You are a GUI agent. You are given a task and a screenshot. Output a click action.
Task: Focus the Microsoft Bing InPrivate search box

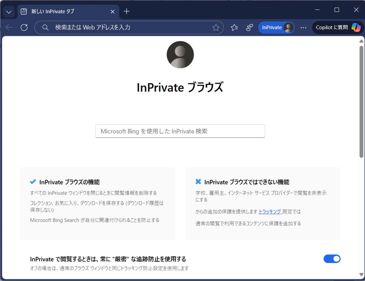(x=180, y=131)
